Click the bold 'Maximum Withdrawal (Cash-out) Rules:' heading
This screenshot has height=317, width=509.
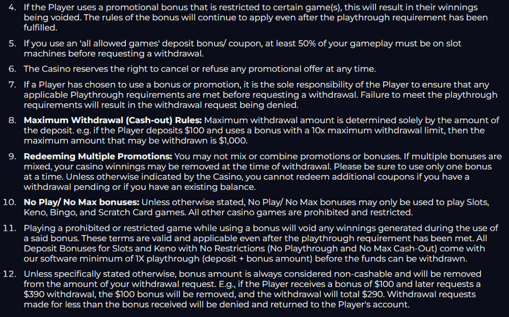(x=113, y=120)
